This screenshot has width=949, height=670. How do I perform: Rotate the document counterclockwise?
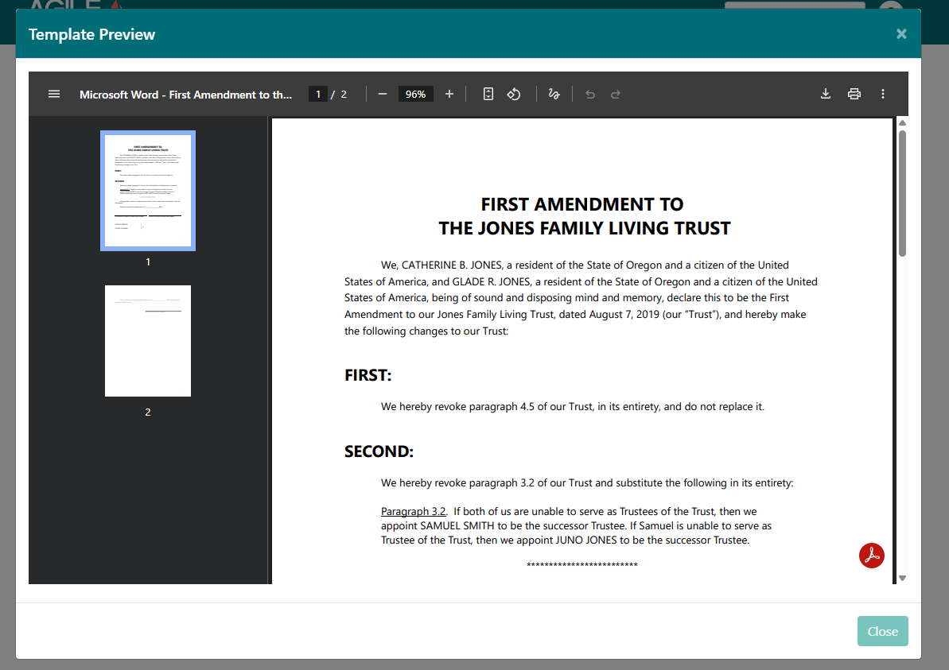click(514, 94)
